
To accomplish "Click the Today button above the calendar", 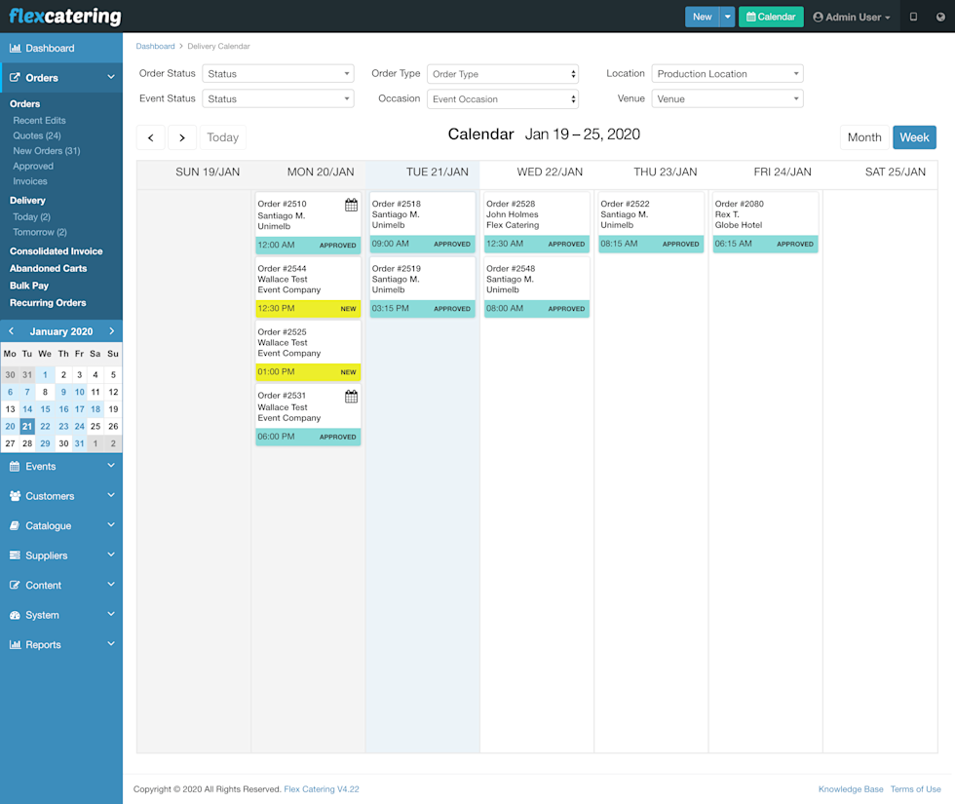I will click(x=222, y=137).
